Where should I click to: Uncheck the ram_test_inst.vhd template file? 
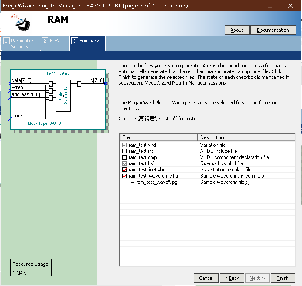click(x=125, y=170)
